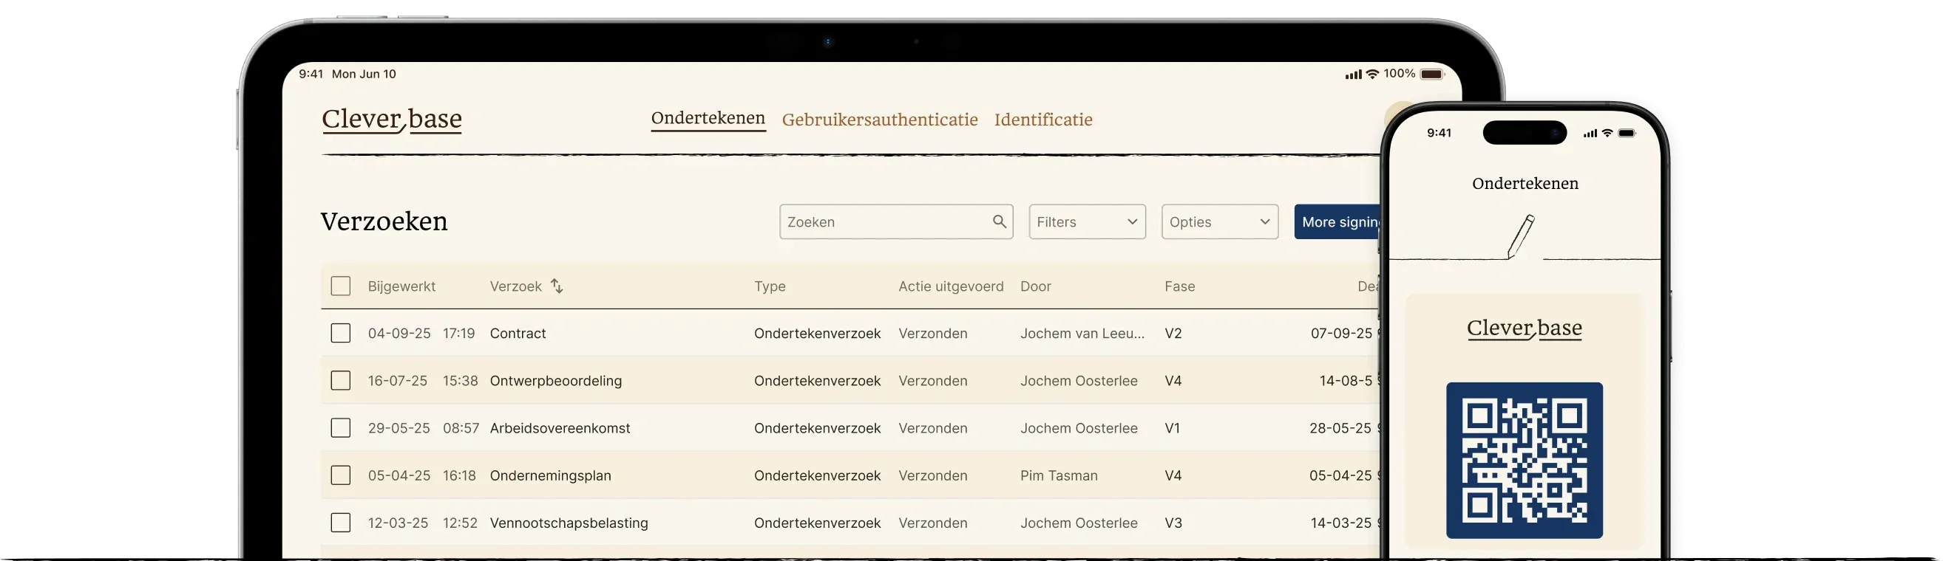The height and width of the screenshot is (561, 1943).
Task: Click the sort arrows next to Verzoek
Action: point(557,286)
